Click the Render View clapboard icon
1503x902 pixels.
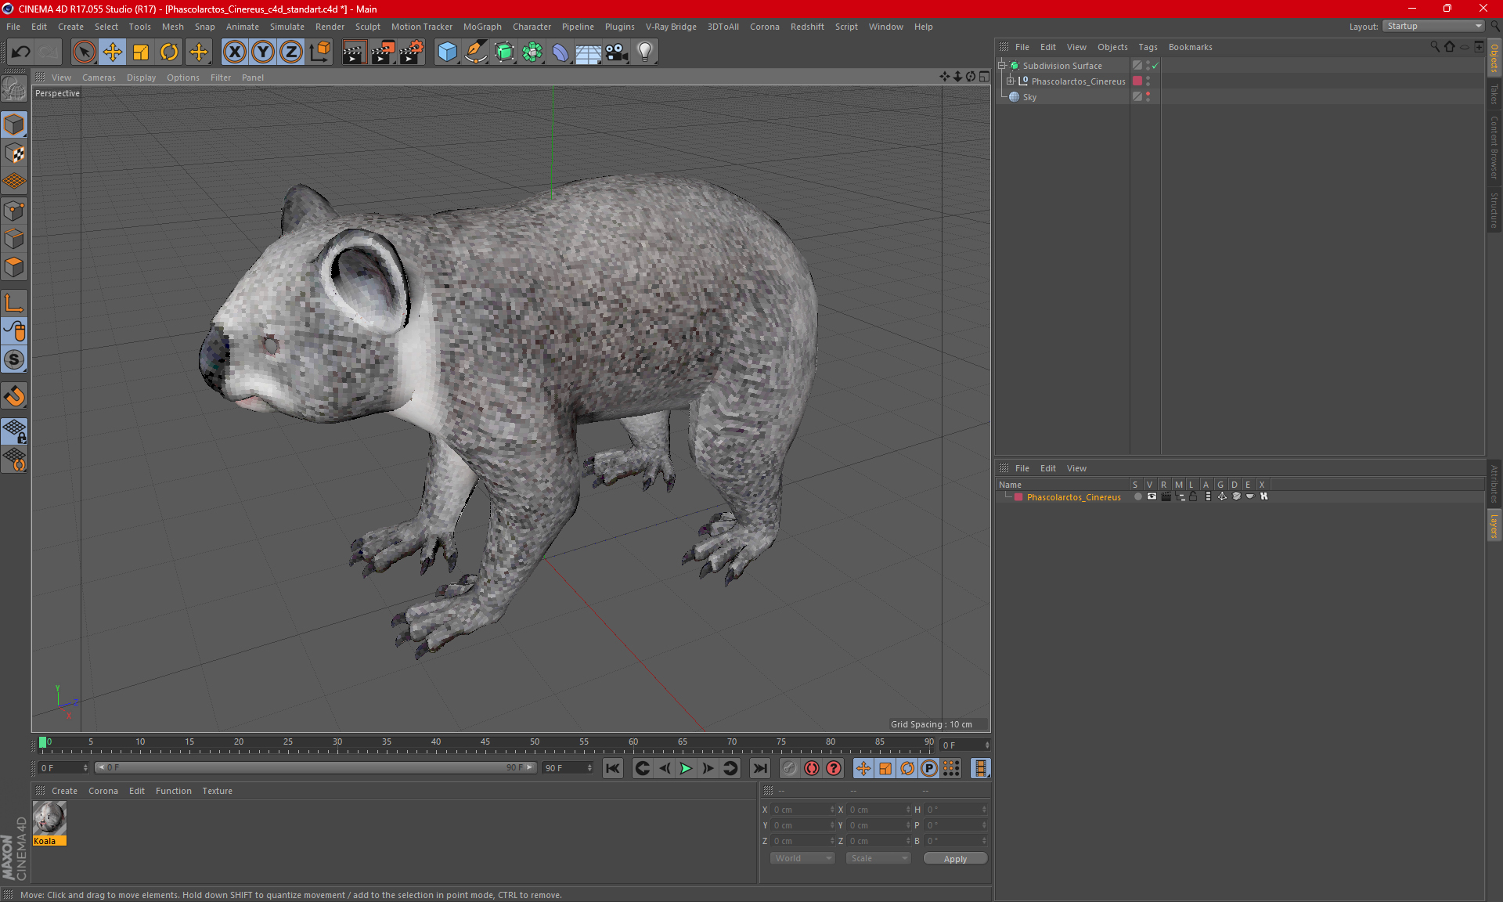[x=354, y=52]
